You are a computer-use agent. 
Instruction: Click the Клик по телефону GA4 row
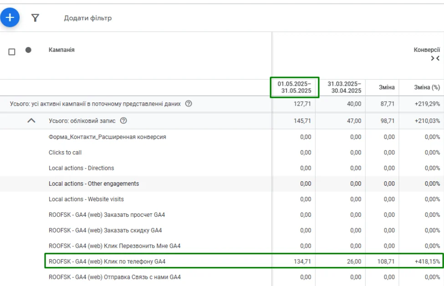click(222, 262)
